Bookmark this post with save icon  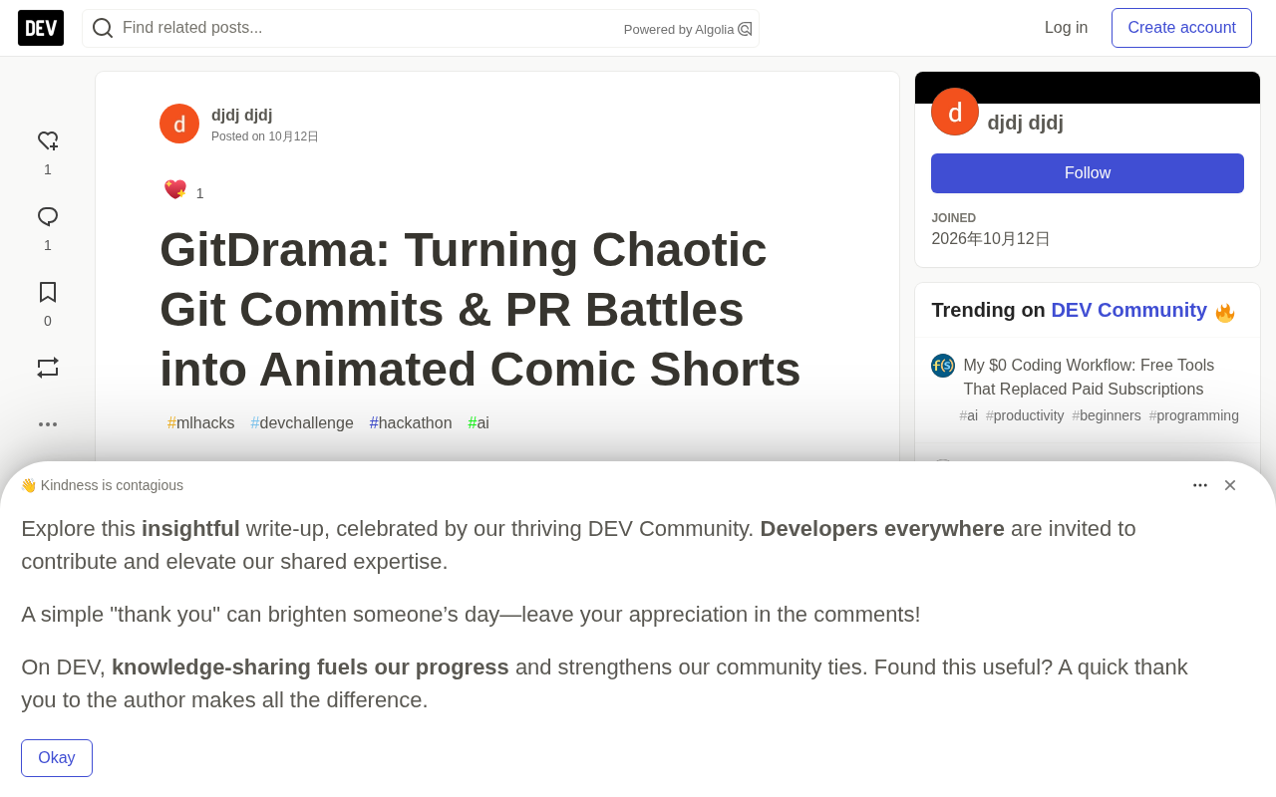click(48, 292)
